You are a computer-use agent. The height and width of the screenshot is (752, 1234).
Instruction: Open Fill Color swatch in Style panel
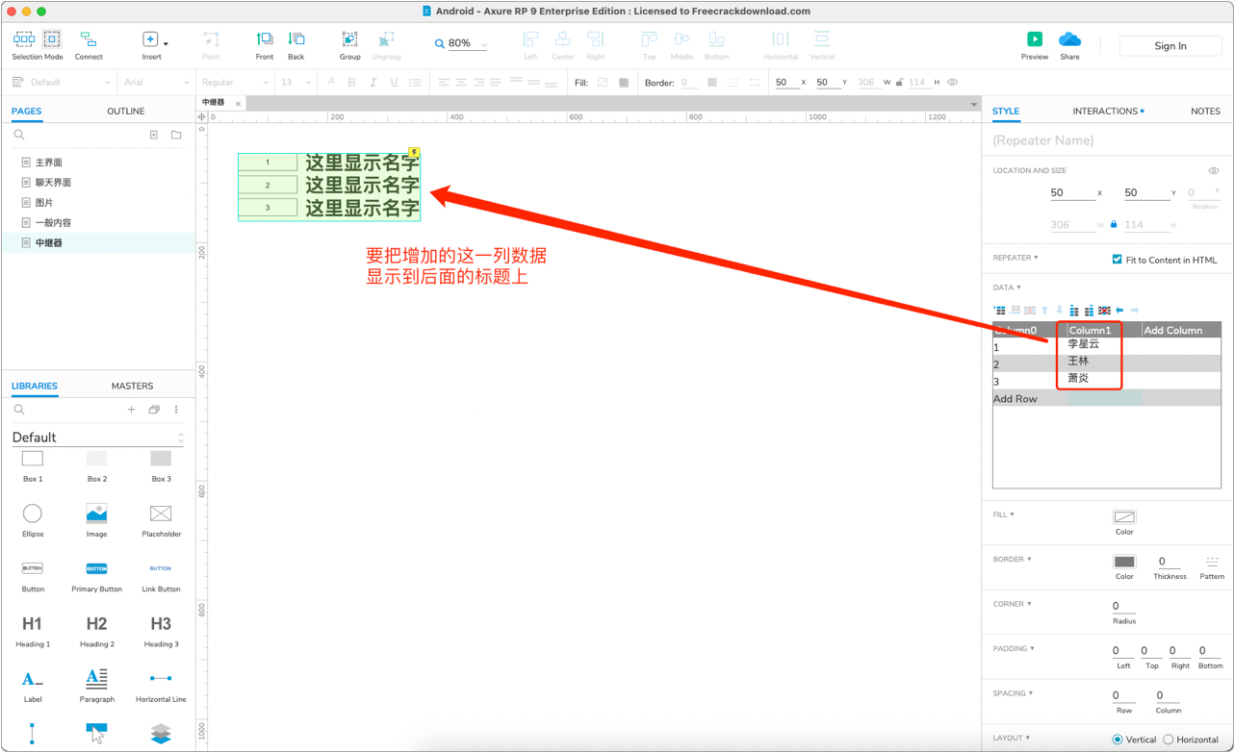[x=1123, y=517]
